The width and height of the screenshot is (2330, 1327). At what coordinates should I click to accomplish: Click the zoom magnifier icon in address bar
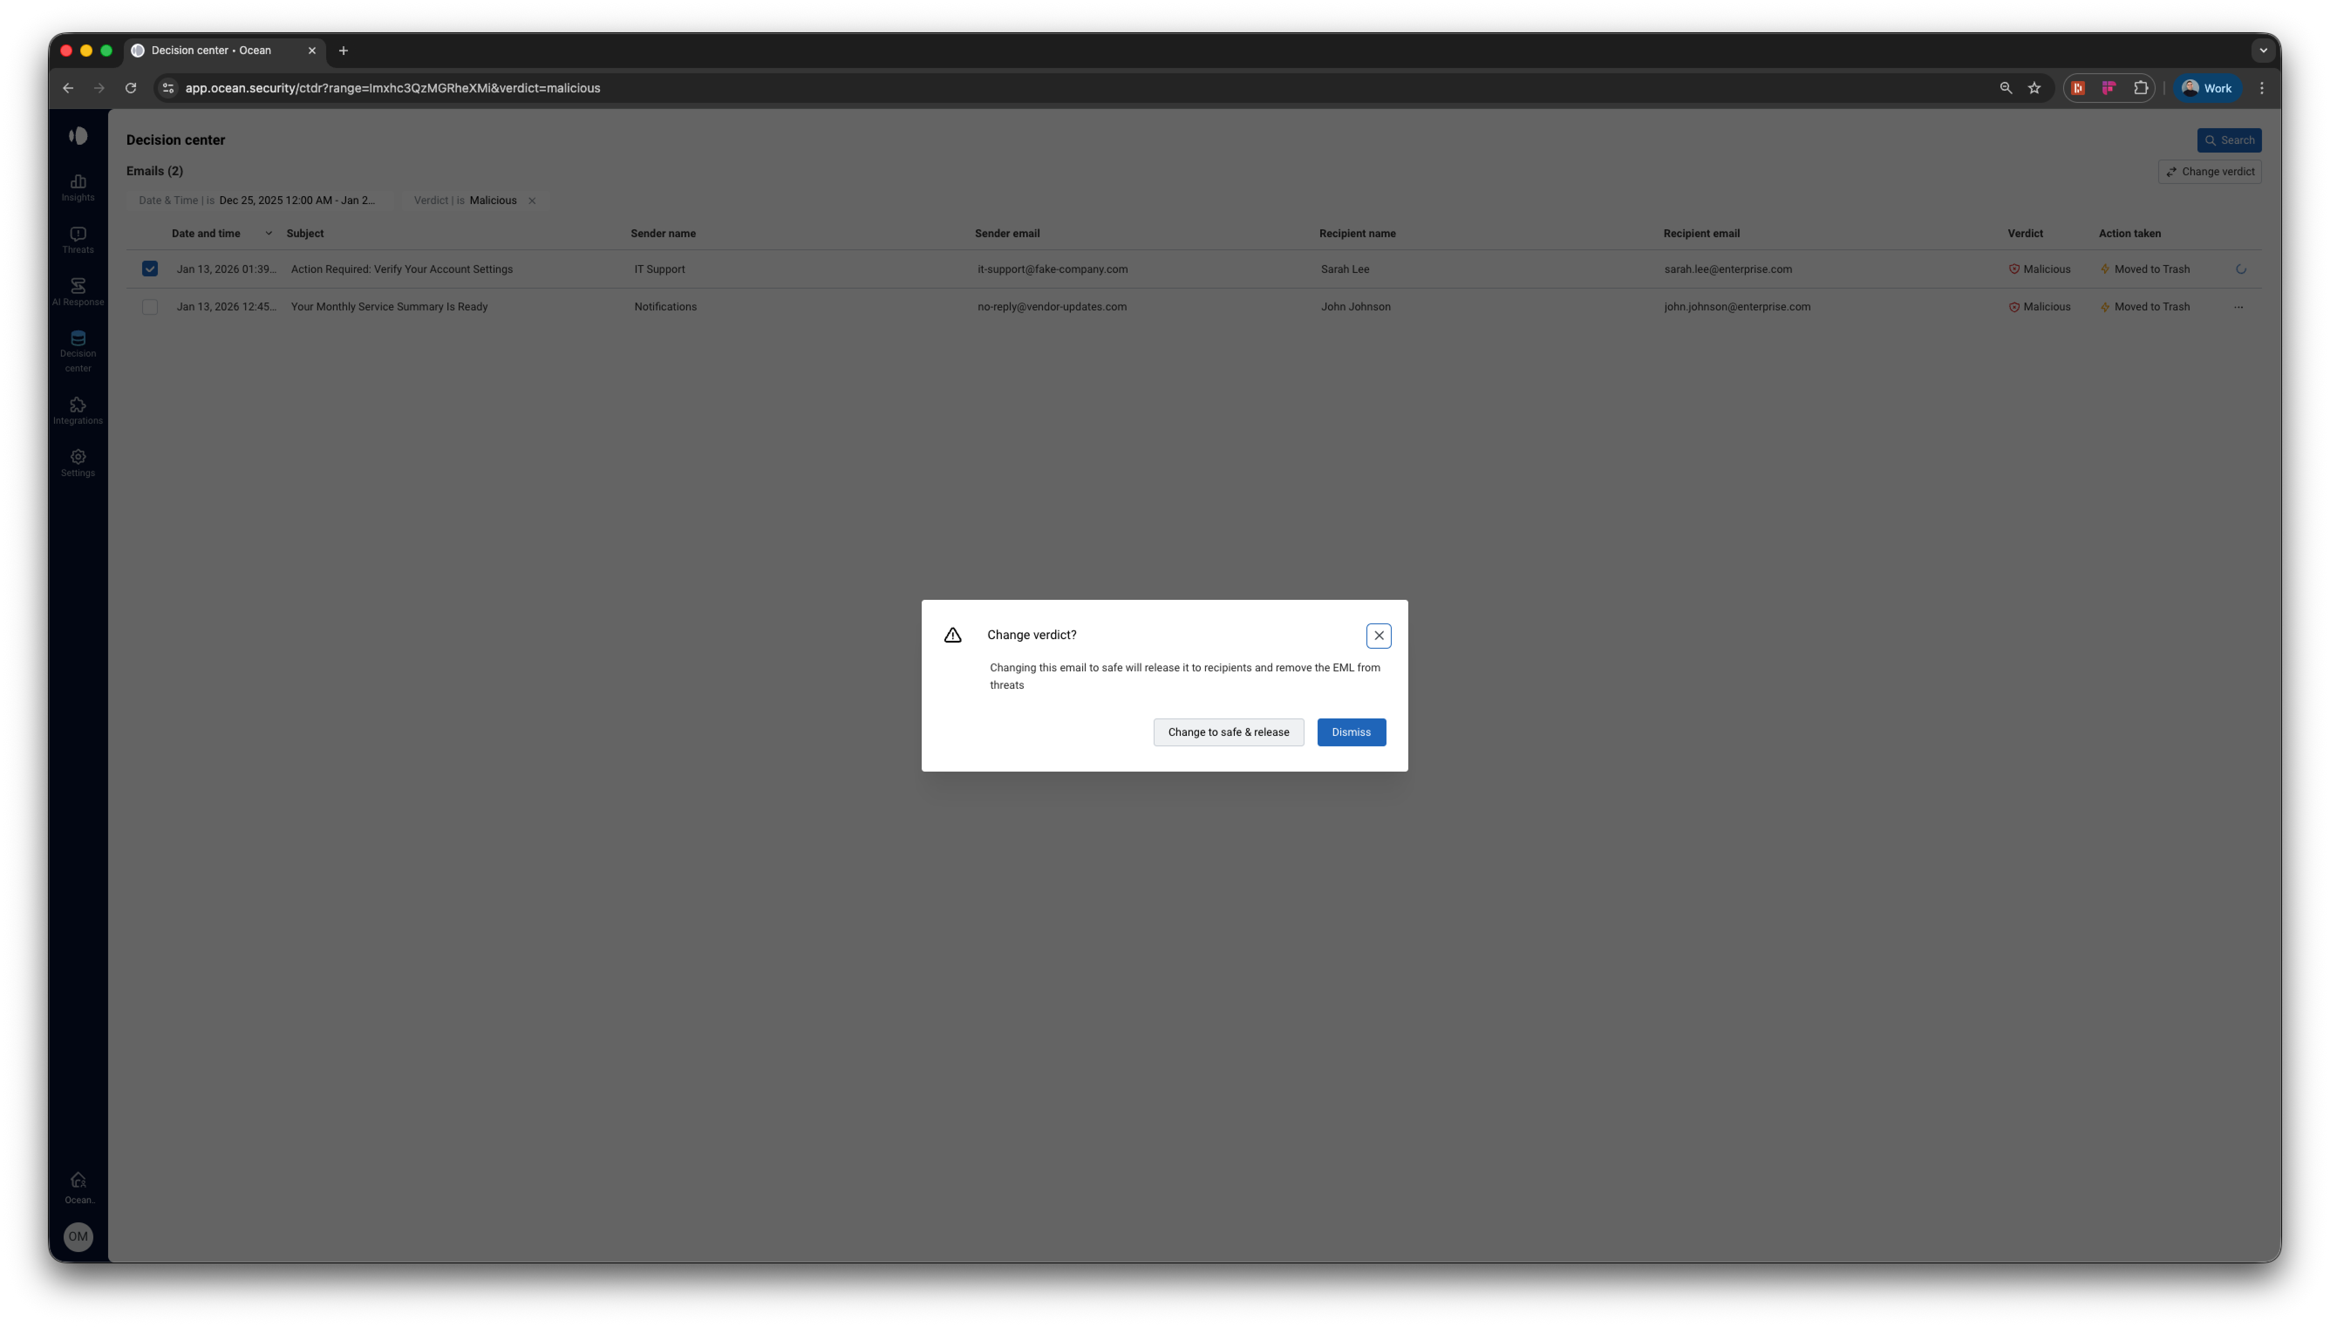[2005, 88]
